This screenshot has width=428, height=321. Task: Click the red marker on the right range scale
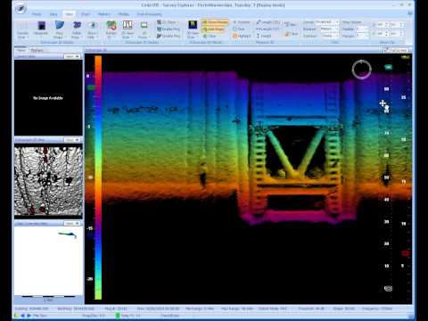(x=405, y=253)
